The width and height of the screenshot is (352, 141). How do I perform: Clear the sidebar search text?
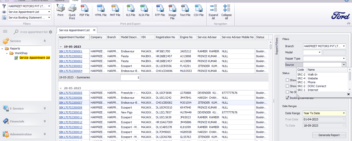pyautogui.click(x=51, y=32)
